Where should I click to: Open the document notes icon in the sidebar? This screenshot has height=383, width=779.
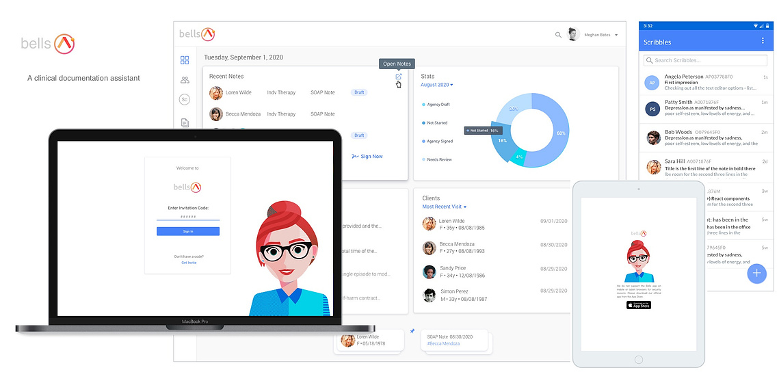pyautogui.click(x=185, y=122)
